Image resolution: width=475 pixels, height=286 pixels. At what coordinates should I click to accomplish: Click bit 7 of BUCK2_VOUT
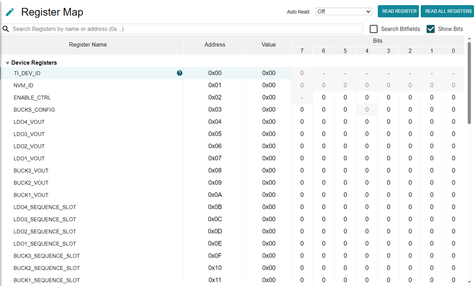click(302, 183)
